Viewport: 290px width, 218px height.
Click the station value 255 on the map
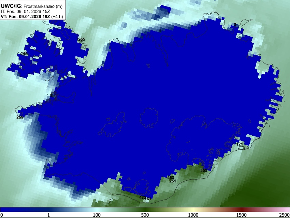(x=82, y=39)
